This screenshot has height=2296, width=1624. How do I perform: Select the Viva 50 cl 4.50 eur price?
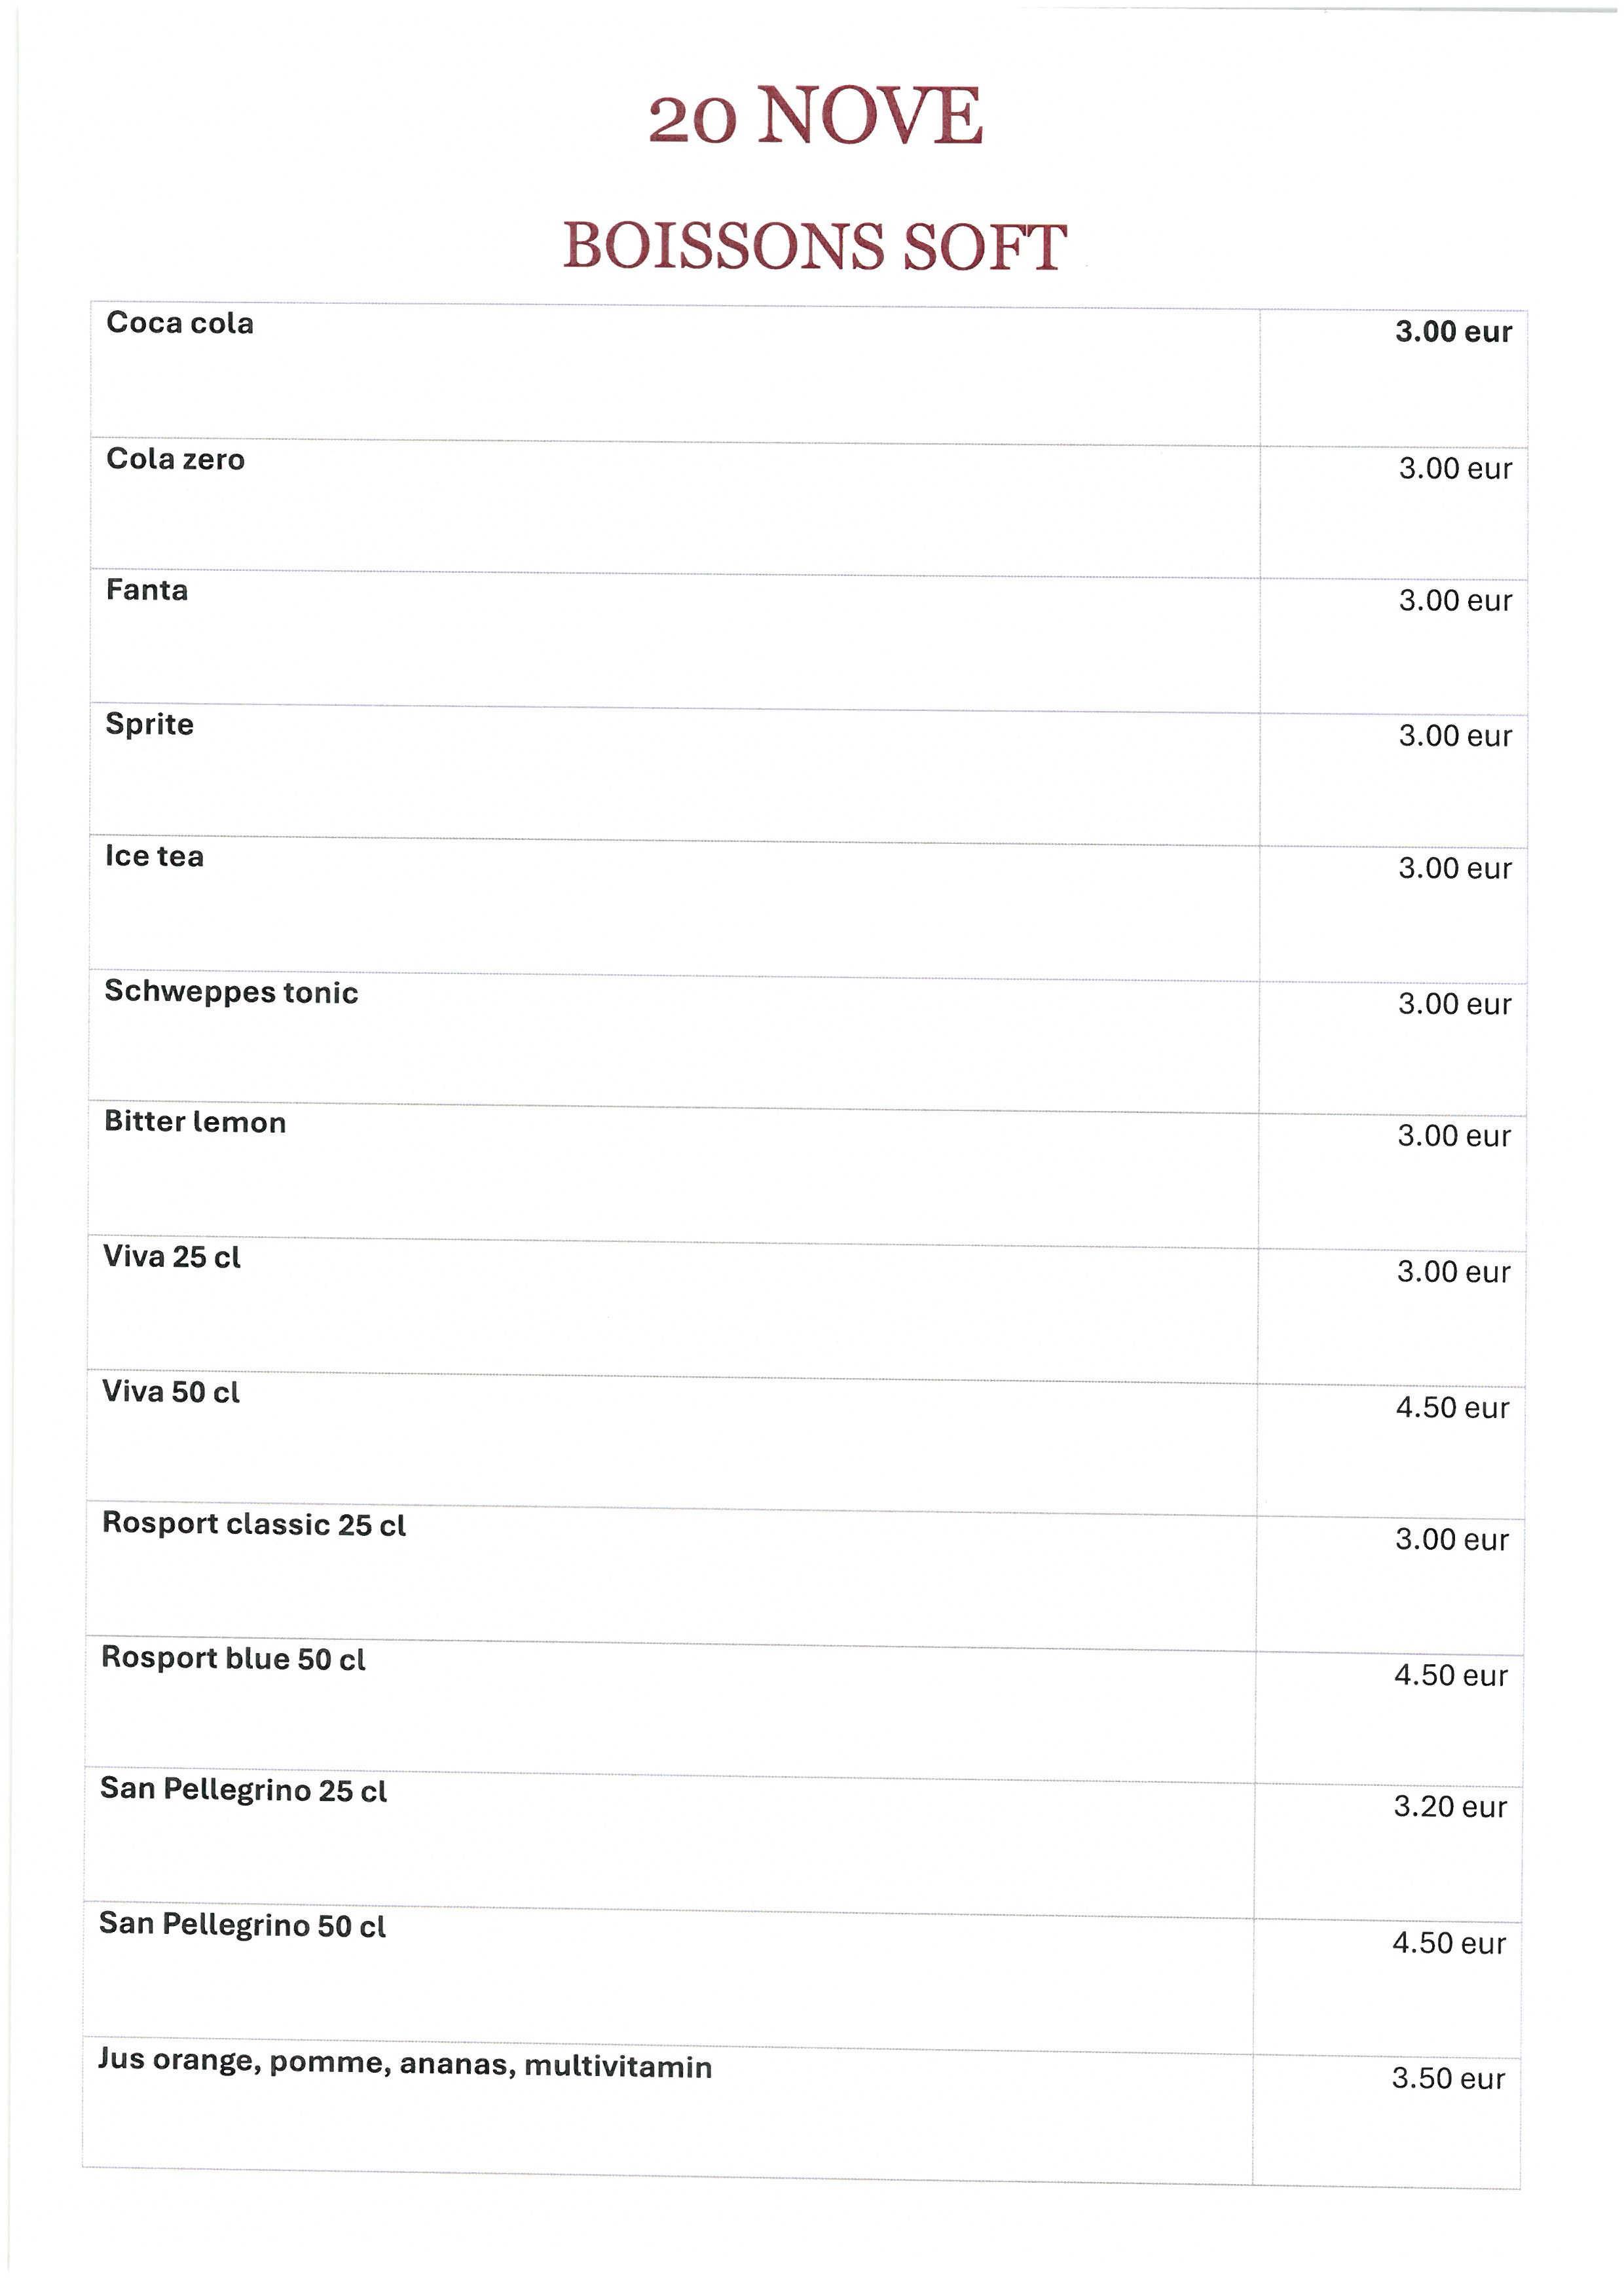pyautogui.click(x=1452, y=1408)
